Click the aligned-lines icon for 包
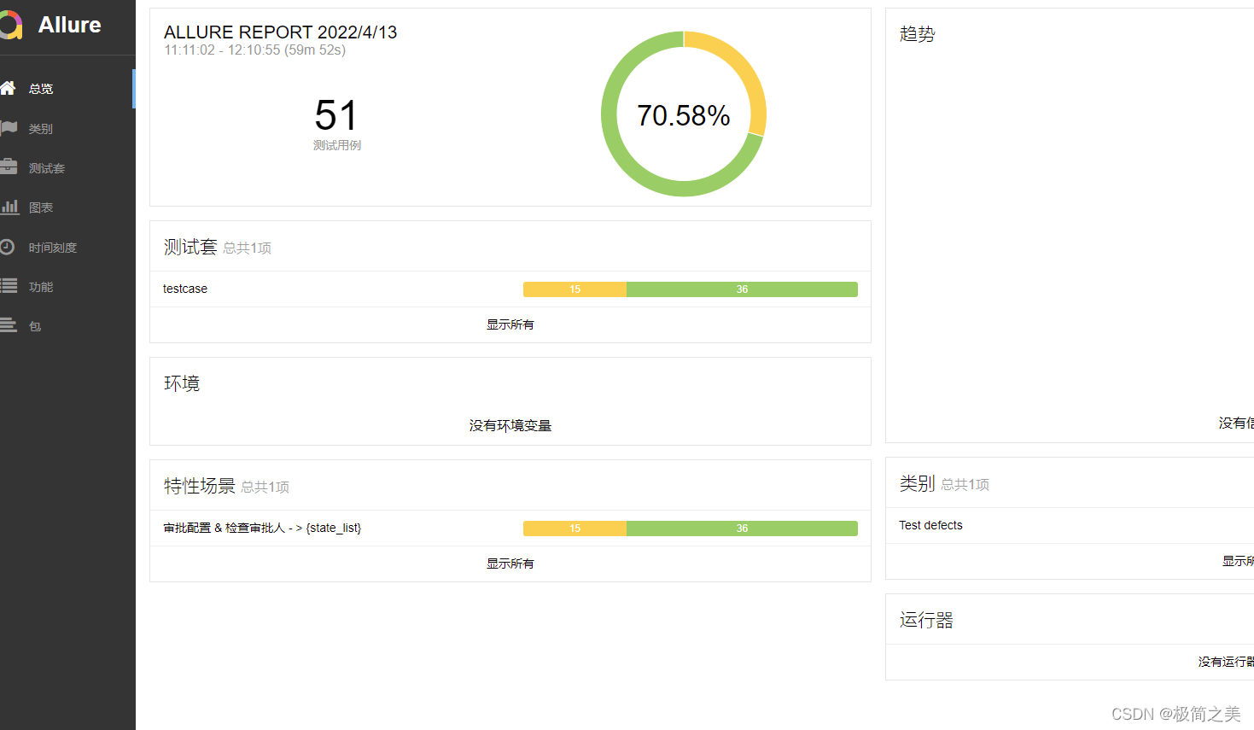 point(8,325)
